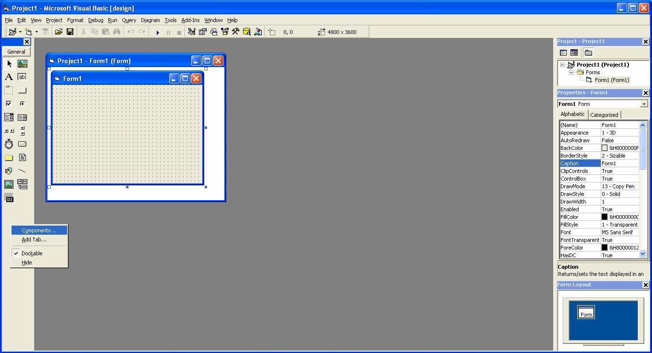Open the Form1 object dropdown in Properties

(x=644, y=104)
